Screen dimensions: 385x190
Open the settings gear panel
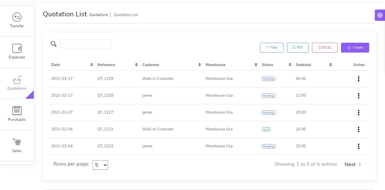pos(380,15)
